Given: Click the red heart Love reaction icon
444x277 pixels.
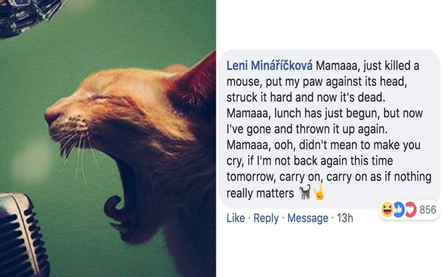Looking at the screenshot, I should pos(410,209).
